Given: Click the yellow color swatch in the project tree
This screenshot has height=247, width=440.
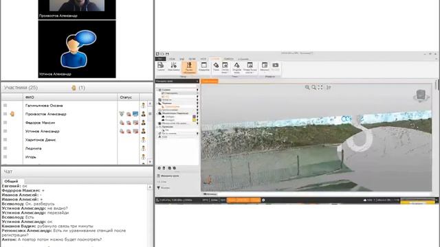Looking at the screenshot, I should pos(194,120).
